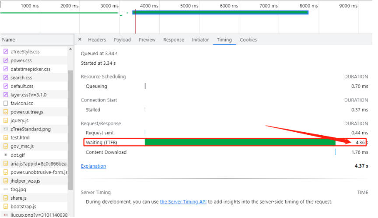Click the bootstrap.js script file icon
Screen dimensions: 378x218
6,207
